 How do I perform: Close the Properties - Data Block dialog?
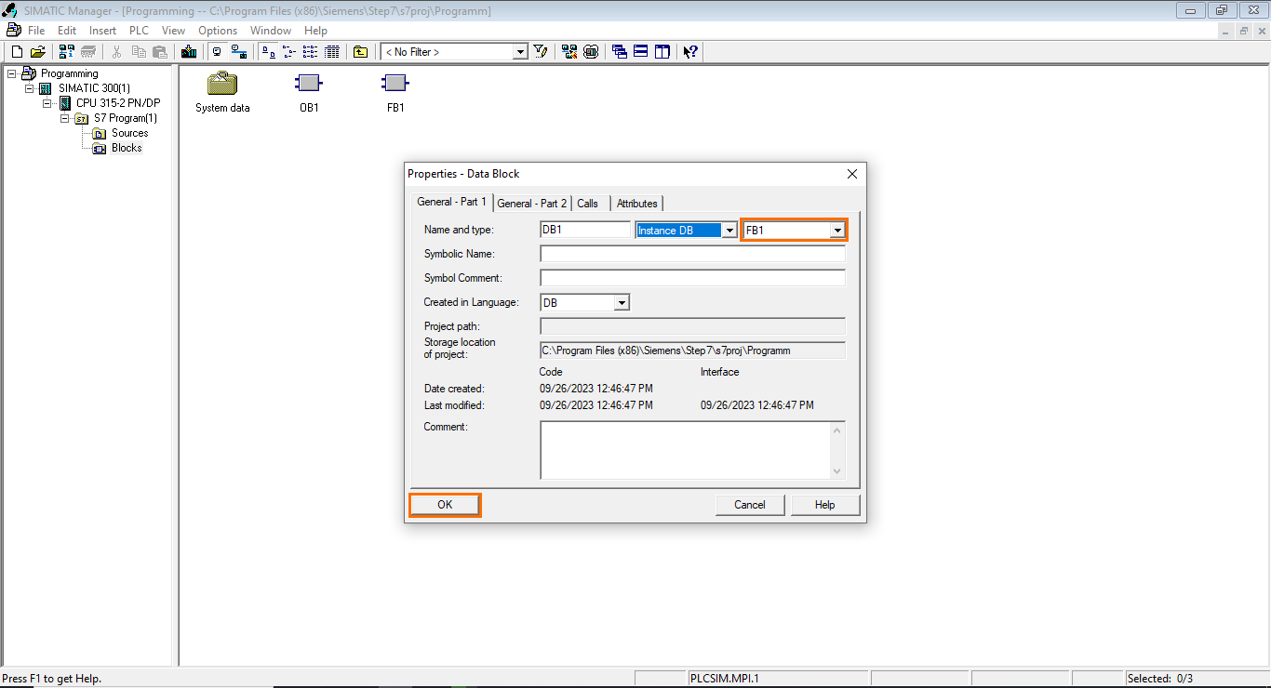(852, 174)
